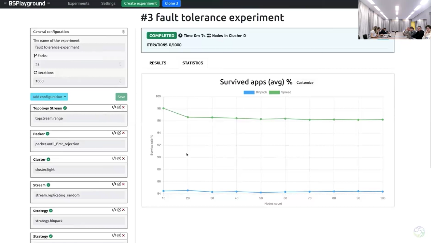Toggle Binpack series in chart legend
The width and height of the screenshot is (431, 243).
pyautogui.click(x=255, y=92)
